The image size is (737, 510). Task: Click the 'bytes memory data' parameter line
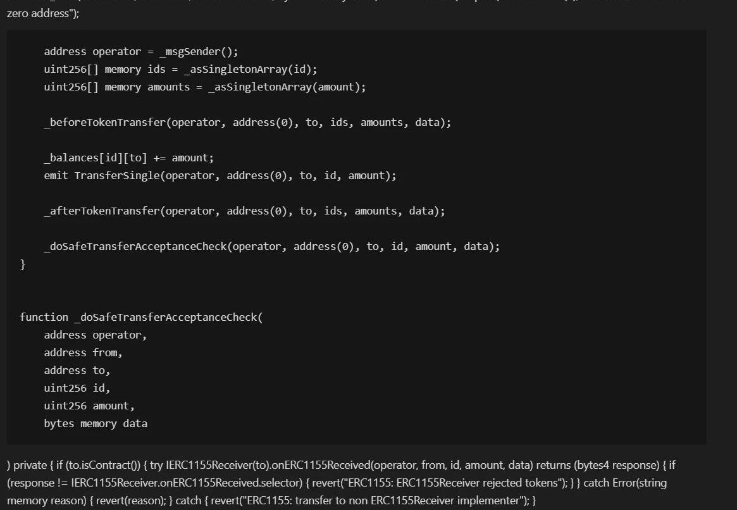pos(95,423)
